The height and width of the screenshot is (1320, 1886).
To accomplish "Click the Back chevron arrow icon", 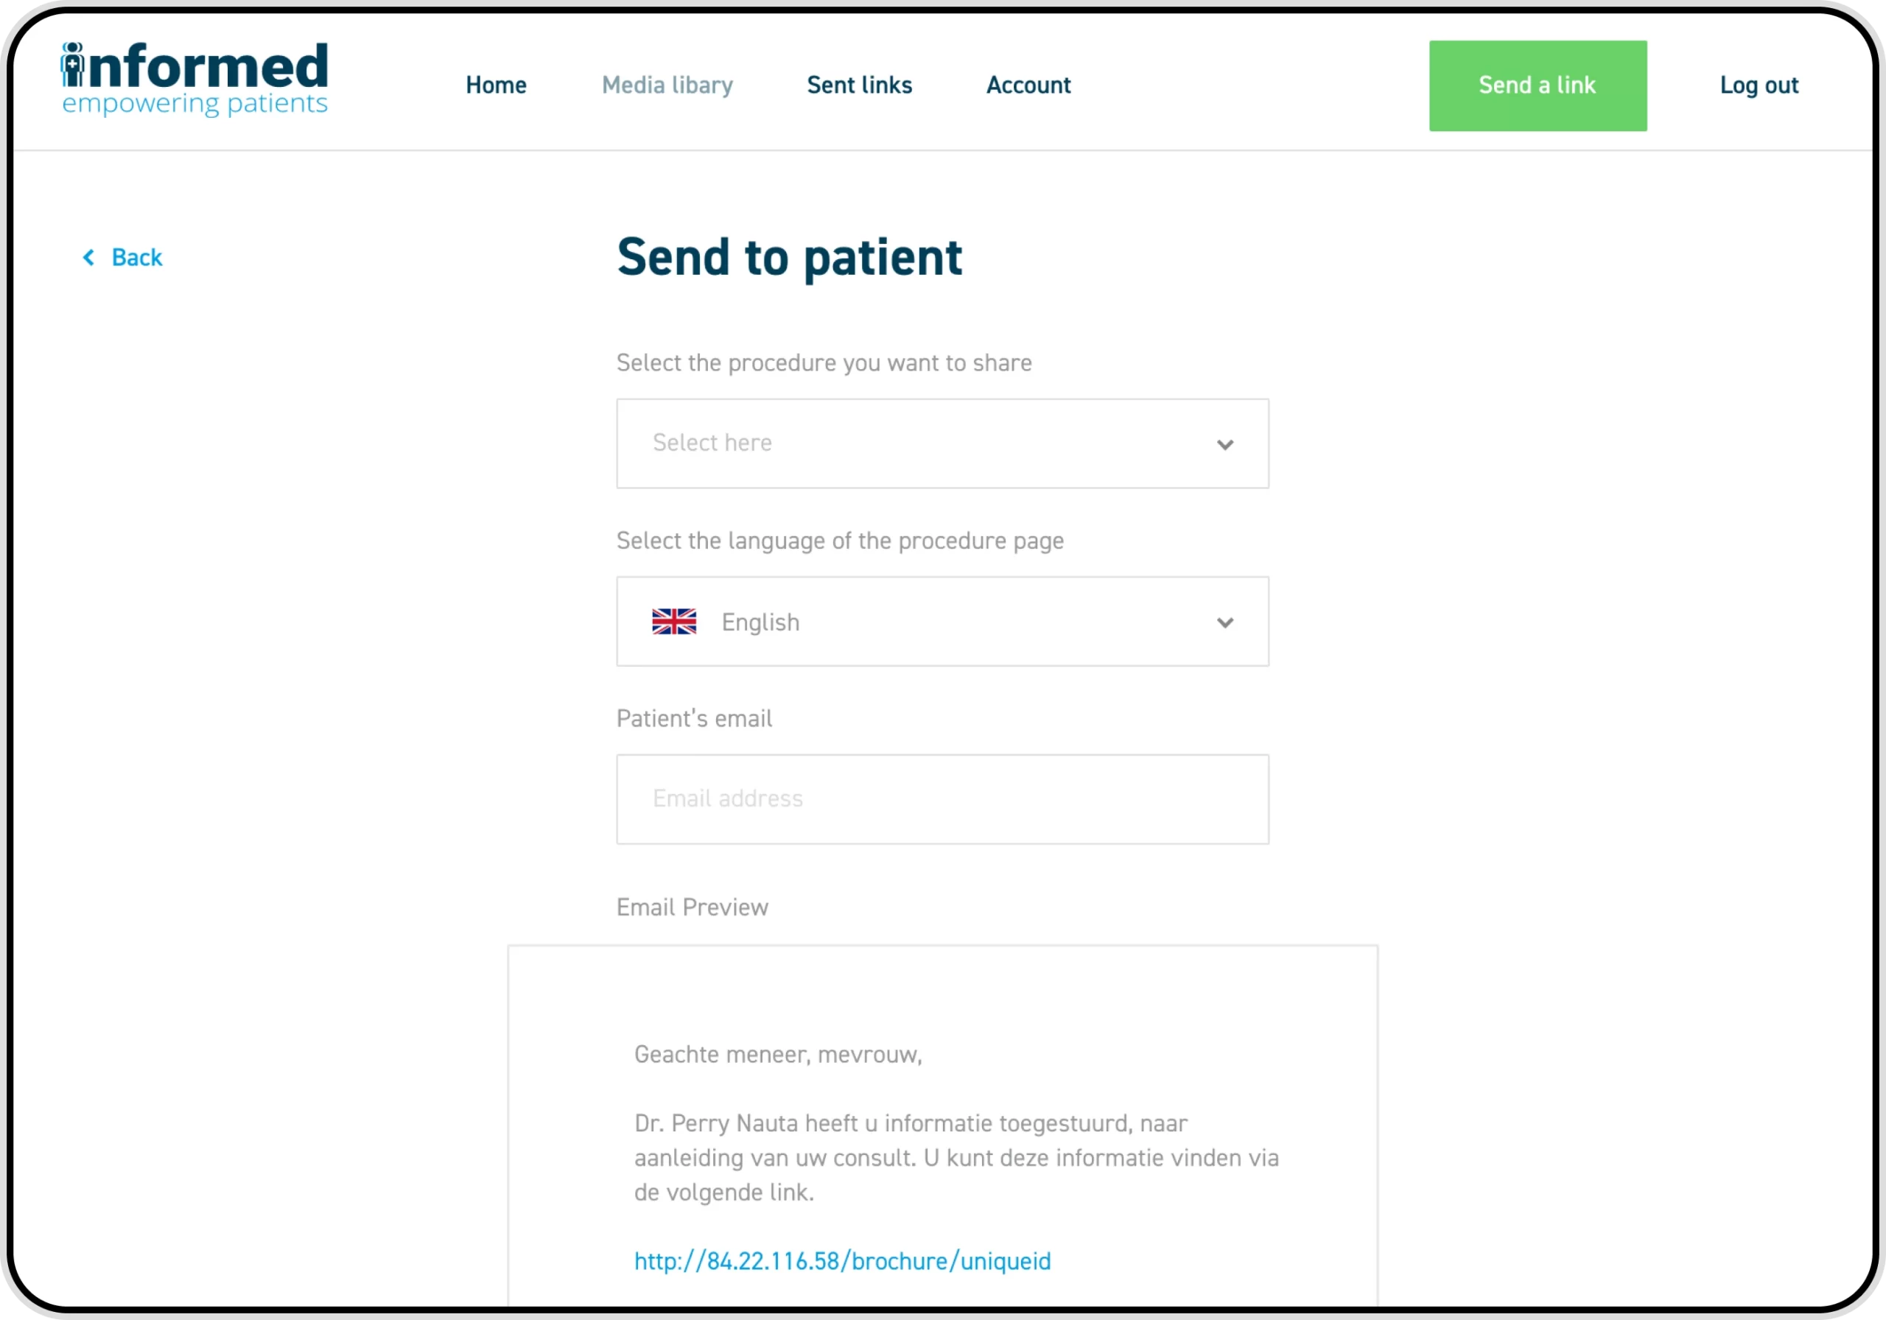I will pyautogui.click(x=88, y=258).
